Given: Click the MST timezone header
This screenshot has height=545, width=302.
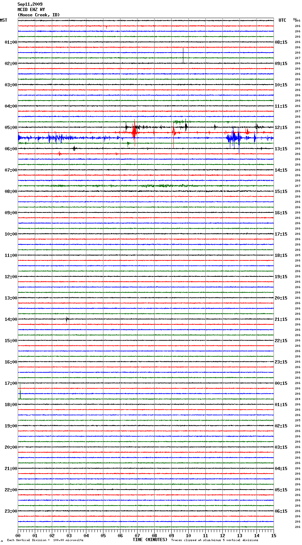Looking at the screenshot, I should 4,20.
